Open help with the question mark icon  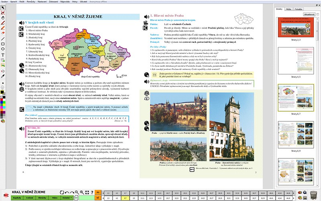pos(92,193)
